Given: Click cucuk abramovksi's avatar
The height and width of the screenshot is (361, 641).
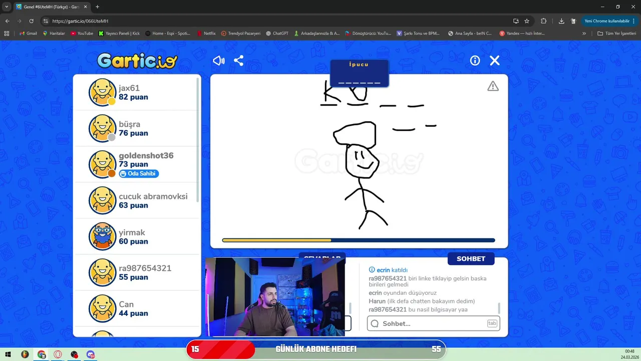Looking at the screenshot, I should click(x=103, y=201).
